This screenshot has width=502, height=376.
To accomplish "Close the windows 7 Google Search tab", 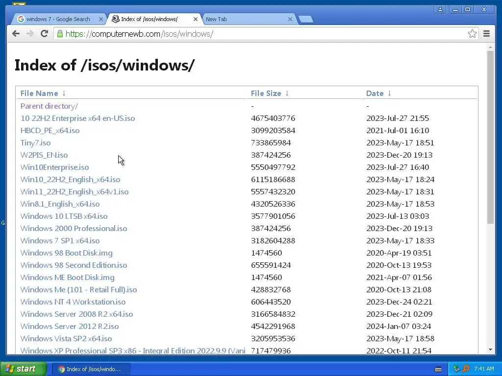I will [101, 19].
